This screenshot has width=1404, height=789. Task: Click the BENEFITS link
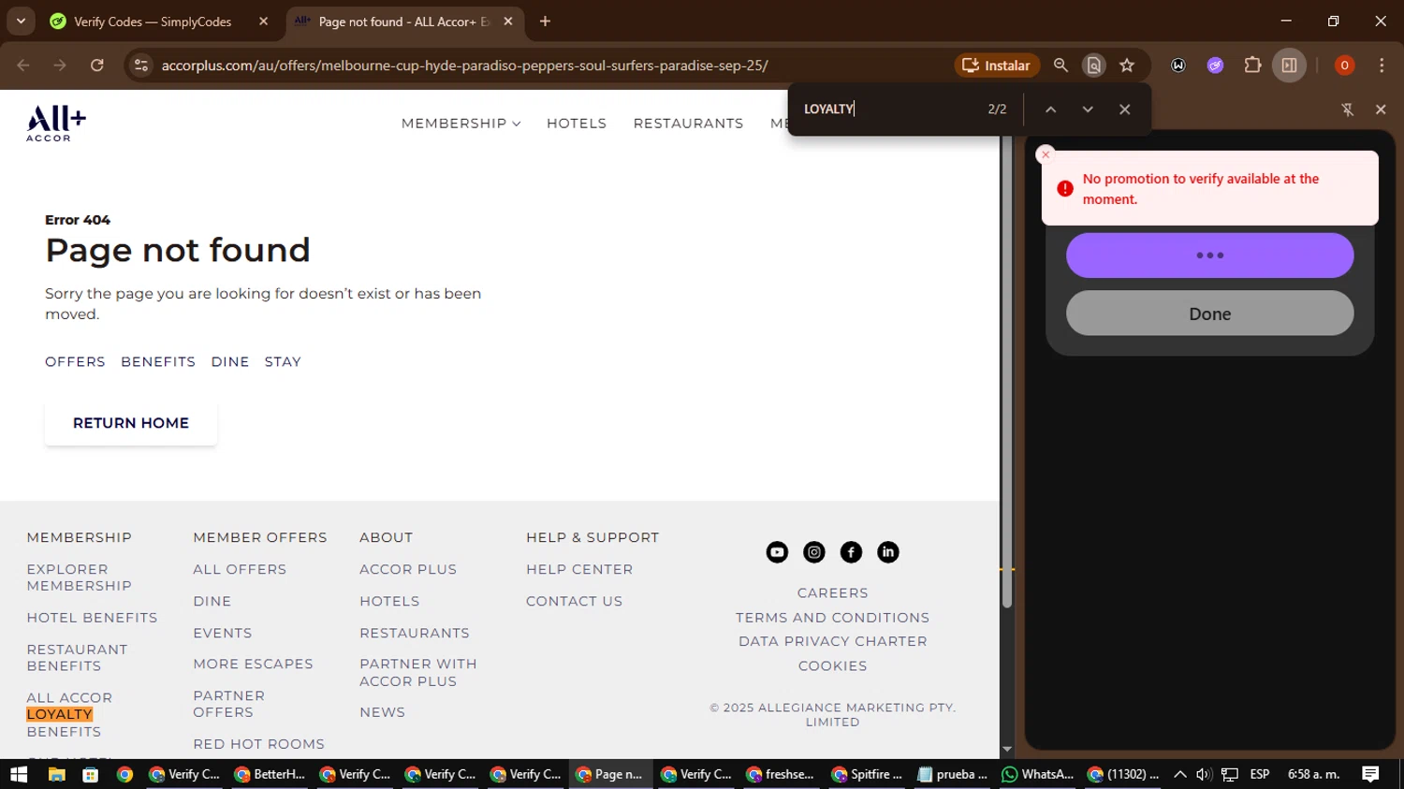pos(158,362)
